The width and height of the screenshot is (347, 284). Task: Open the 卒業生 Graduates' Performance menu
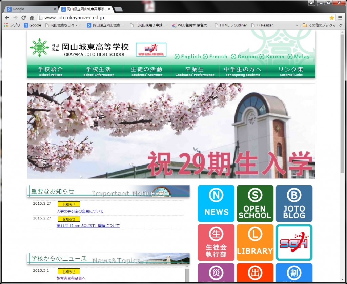tap(195, 71)
